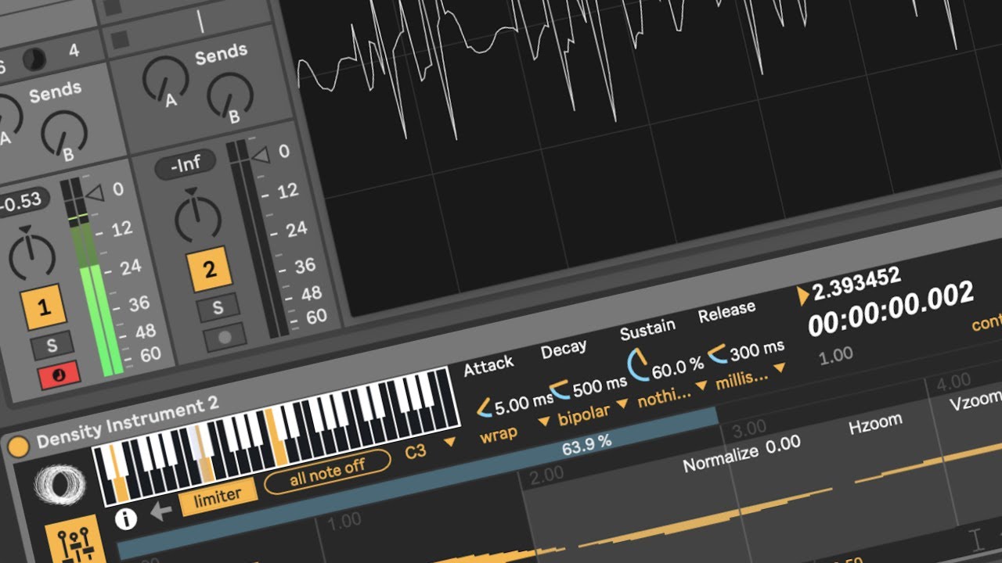Image resolution: width=1002 pixels, height=563 pixels.
Task: Solo track 2
Action: pyautogui.click(x=217, y=307)
